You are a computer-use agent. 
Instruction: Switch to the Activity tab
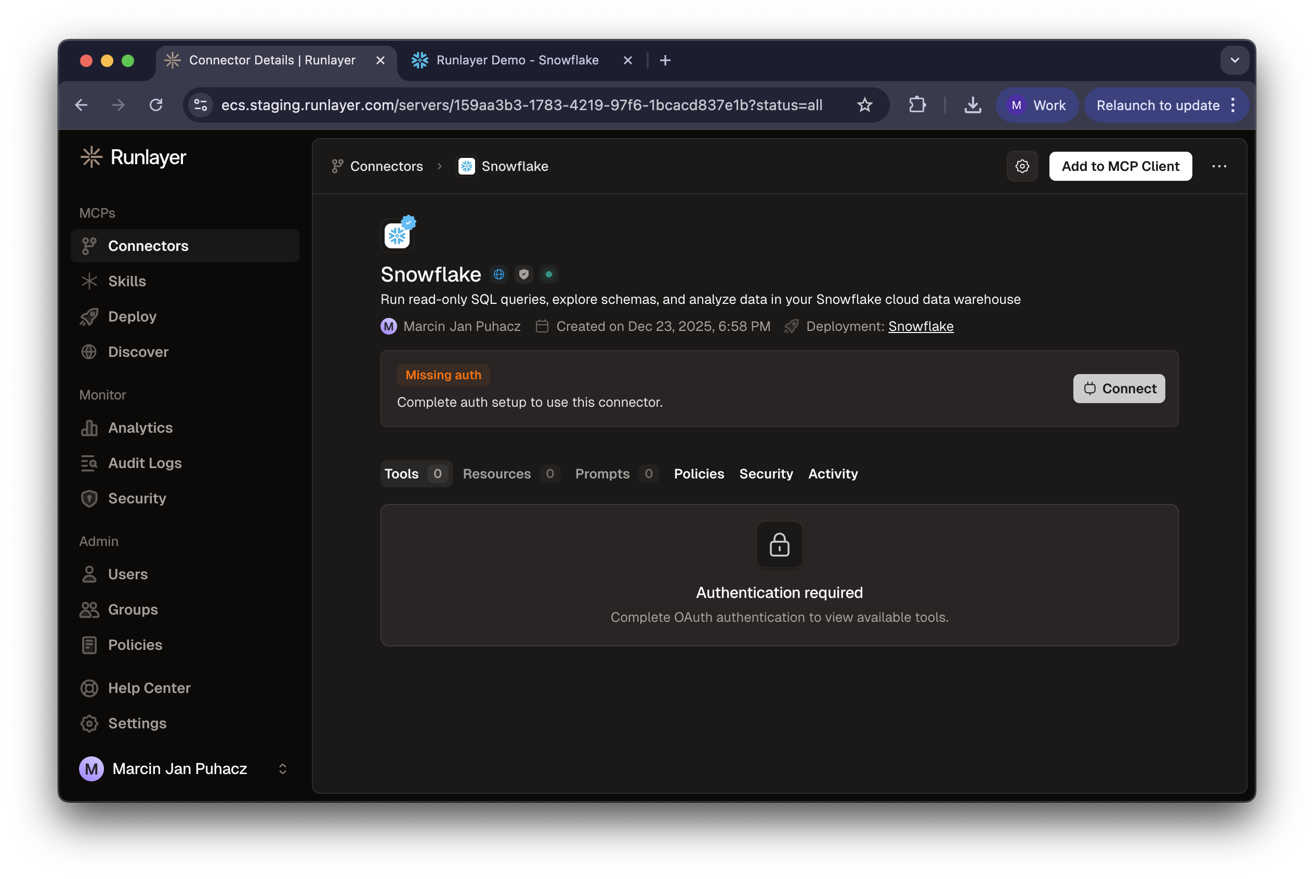pyautogui.click(x=833, y=474)
